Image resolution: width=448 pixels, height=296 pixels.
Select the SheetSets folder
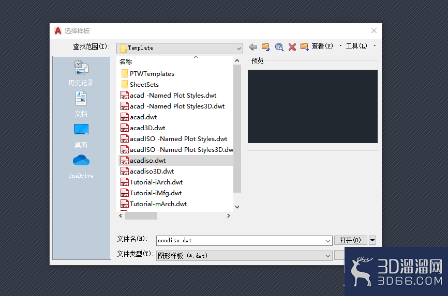(x=140, y=85)
